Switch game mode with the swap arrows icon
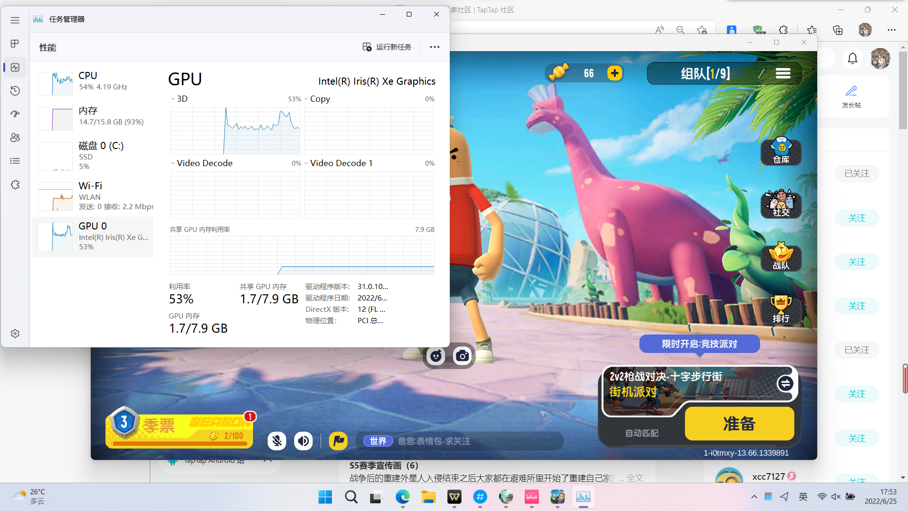908x511 pixels. point(786,383)
